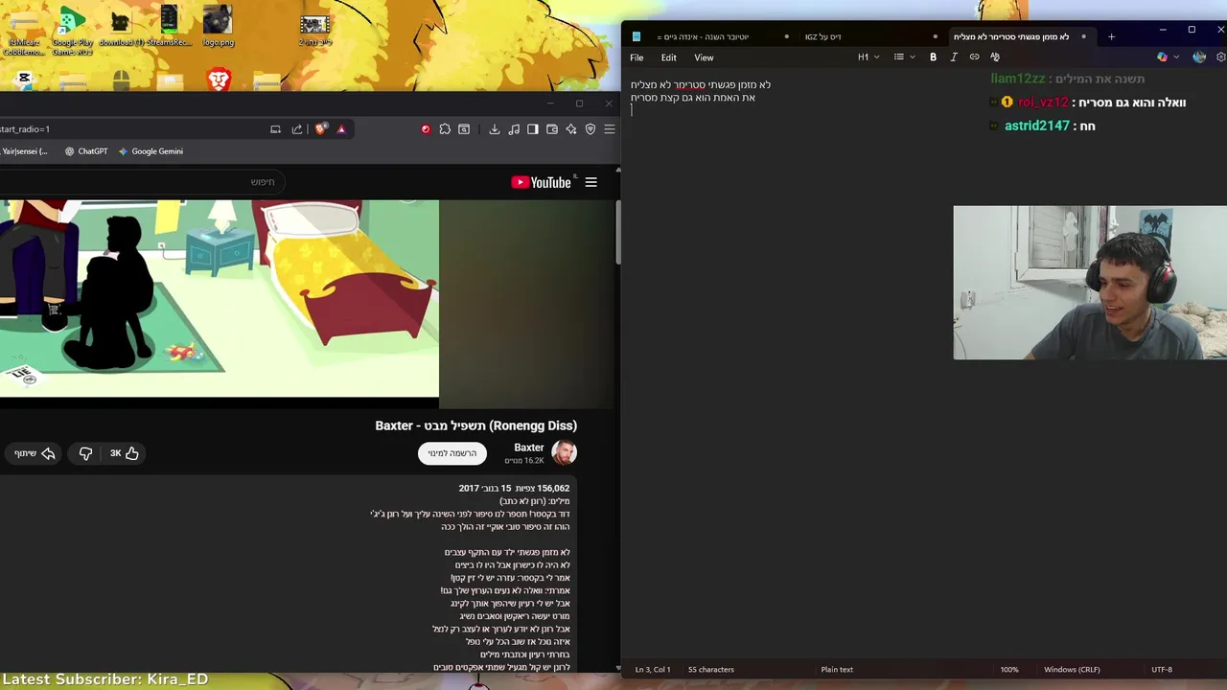Expand the Copilot dropdown in Notepad
Viewport: 1227px width, 690px height.
coord(1176,57)
